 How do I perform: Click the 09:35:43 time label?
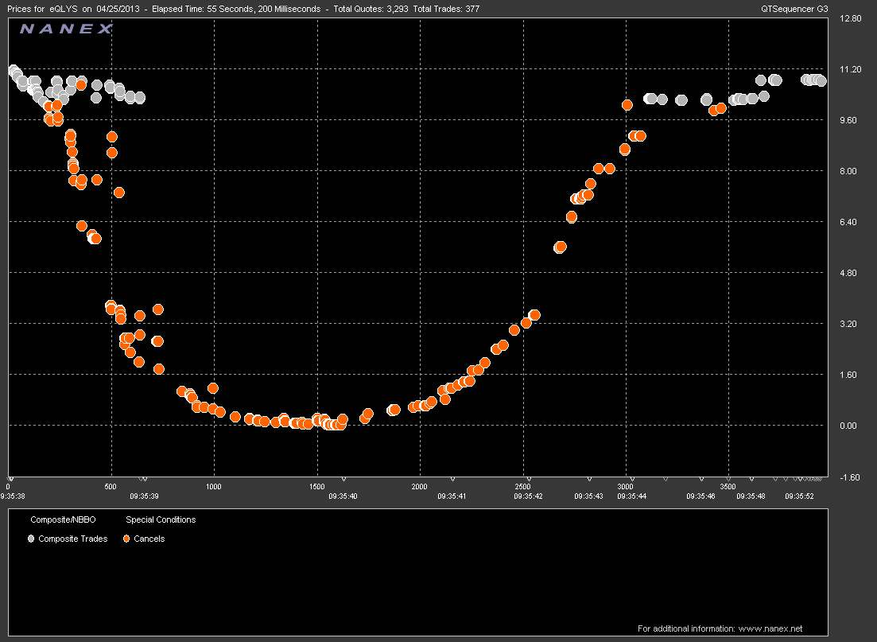589,496
